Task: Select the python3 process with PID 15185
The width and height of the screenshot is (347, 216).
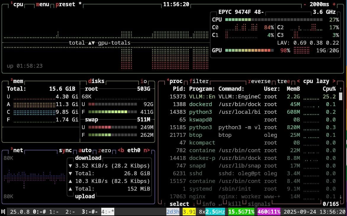Action: click(253, 127)
